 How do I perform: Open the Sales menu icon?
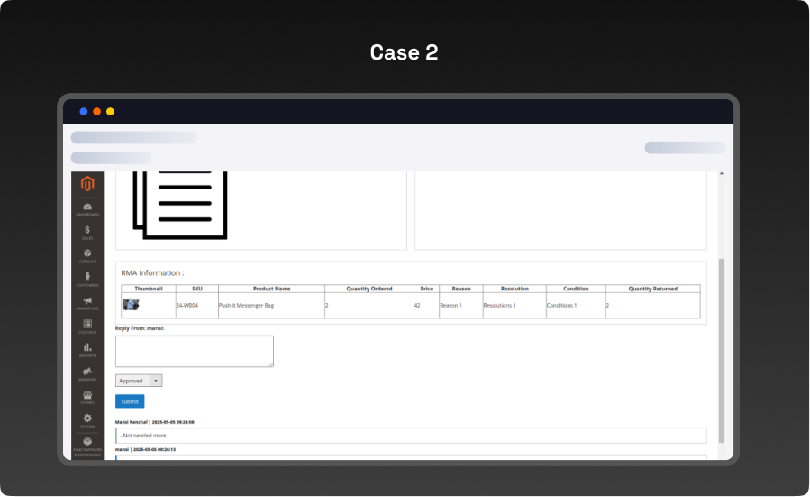tap(87, 232)
